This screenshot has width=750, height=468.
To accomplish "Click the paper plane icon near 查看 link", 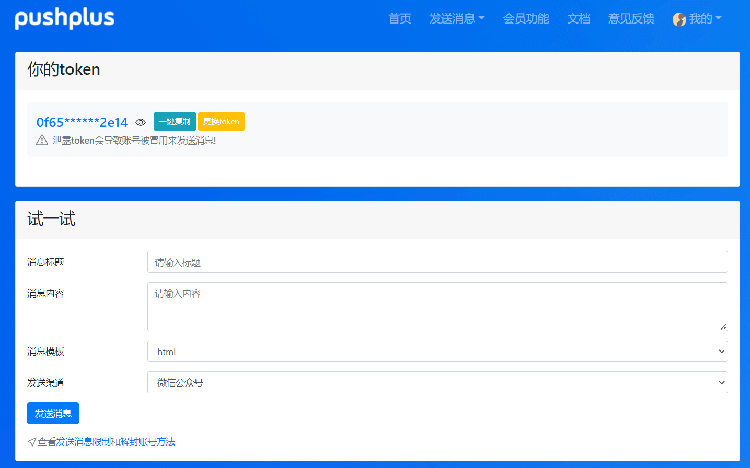I will (31, 441).
